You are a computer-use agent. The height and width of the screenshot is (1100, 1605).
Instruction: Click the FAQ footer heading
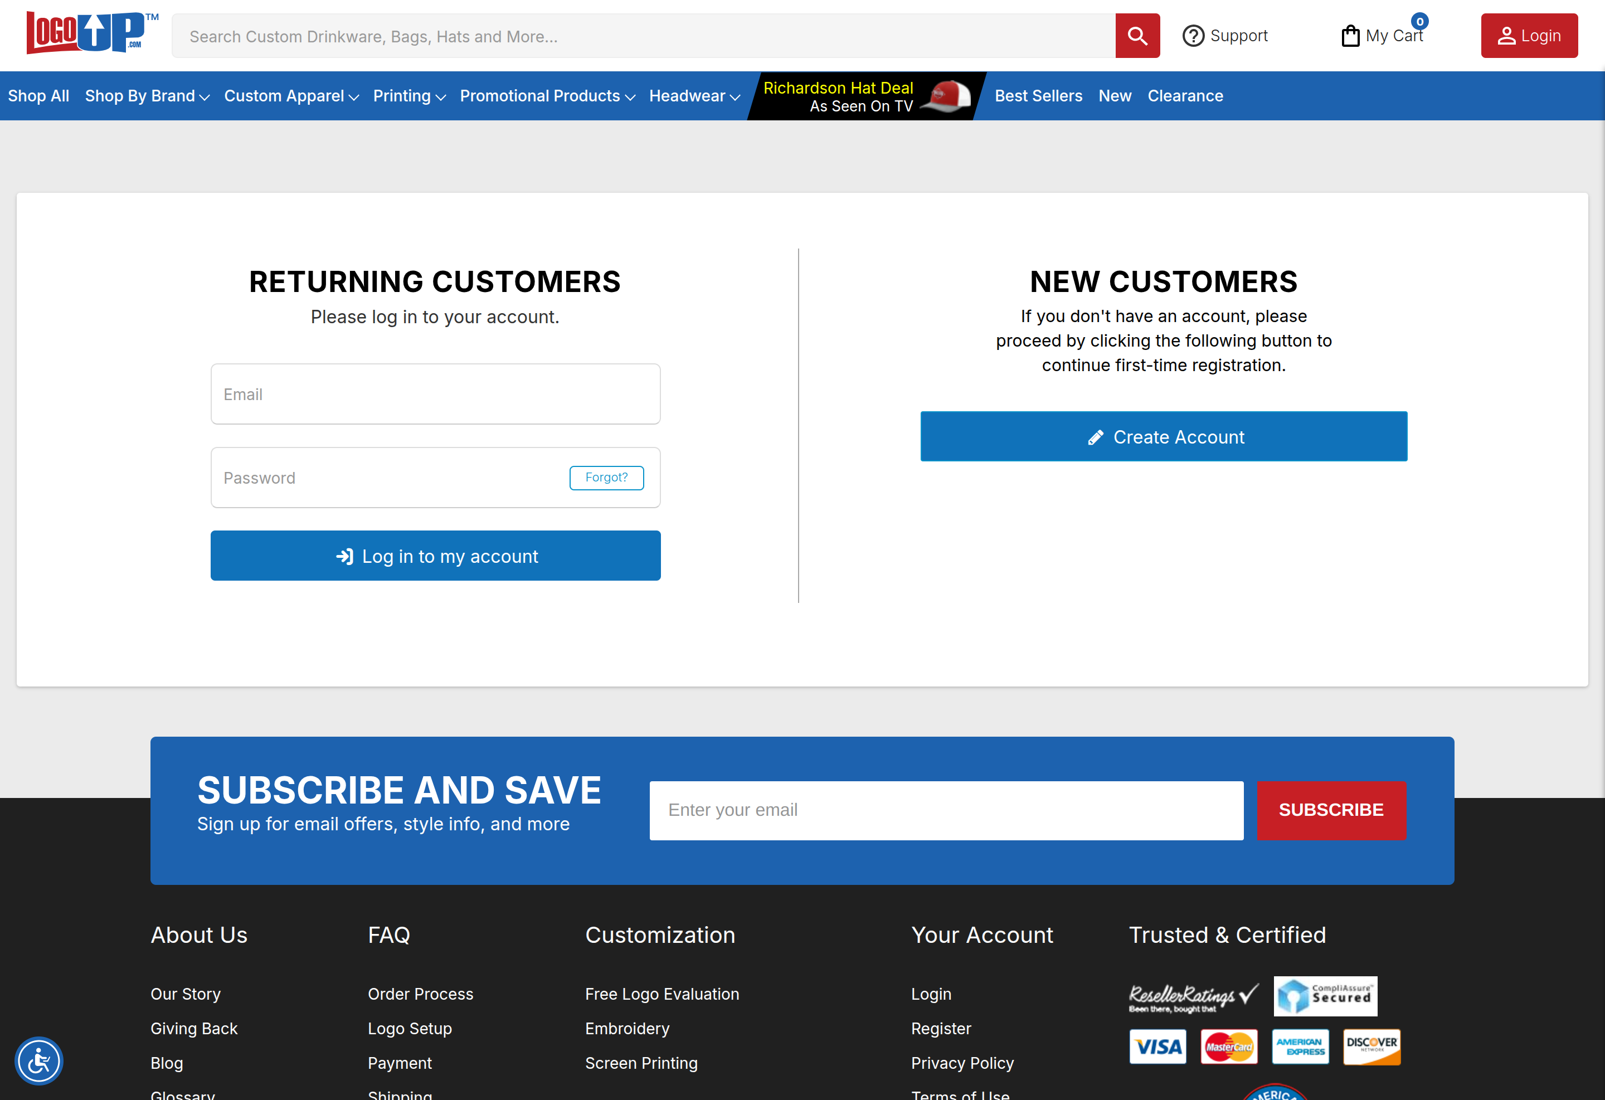[x=389, y=934]
